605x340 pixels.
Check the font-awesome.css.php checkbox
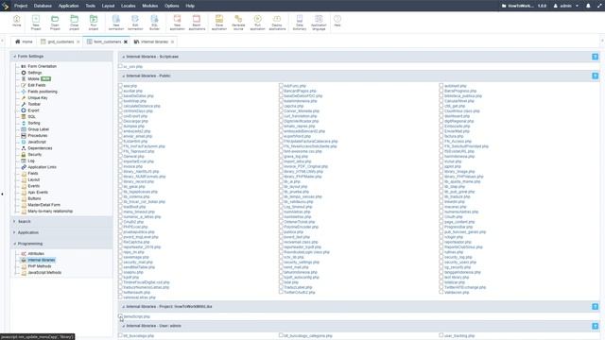click(281, 151)
